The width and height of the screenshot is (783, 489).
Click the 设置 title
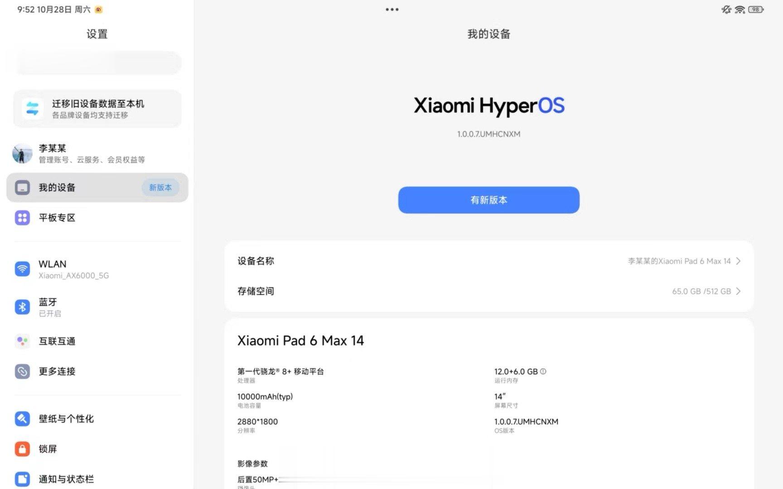coord(97,34)
